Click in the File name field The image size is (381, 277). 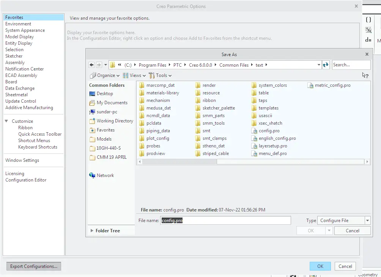tap(225, 221)
